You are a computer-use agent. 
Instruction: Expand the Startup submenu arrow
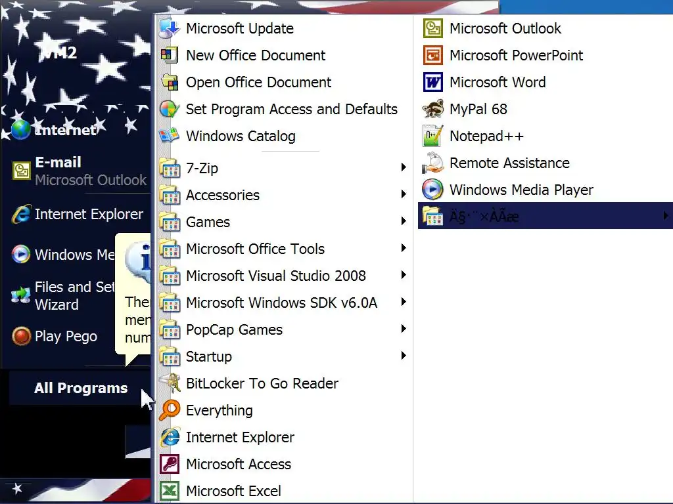pos(403,356)
